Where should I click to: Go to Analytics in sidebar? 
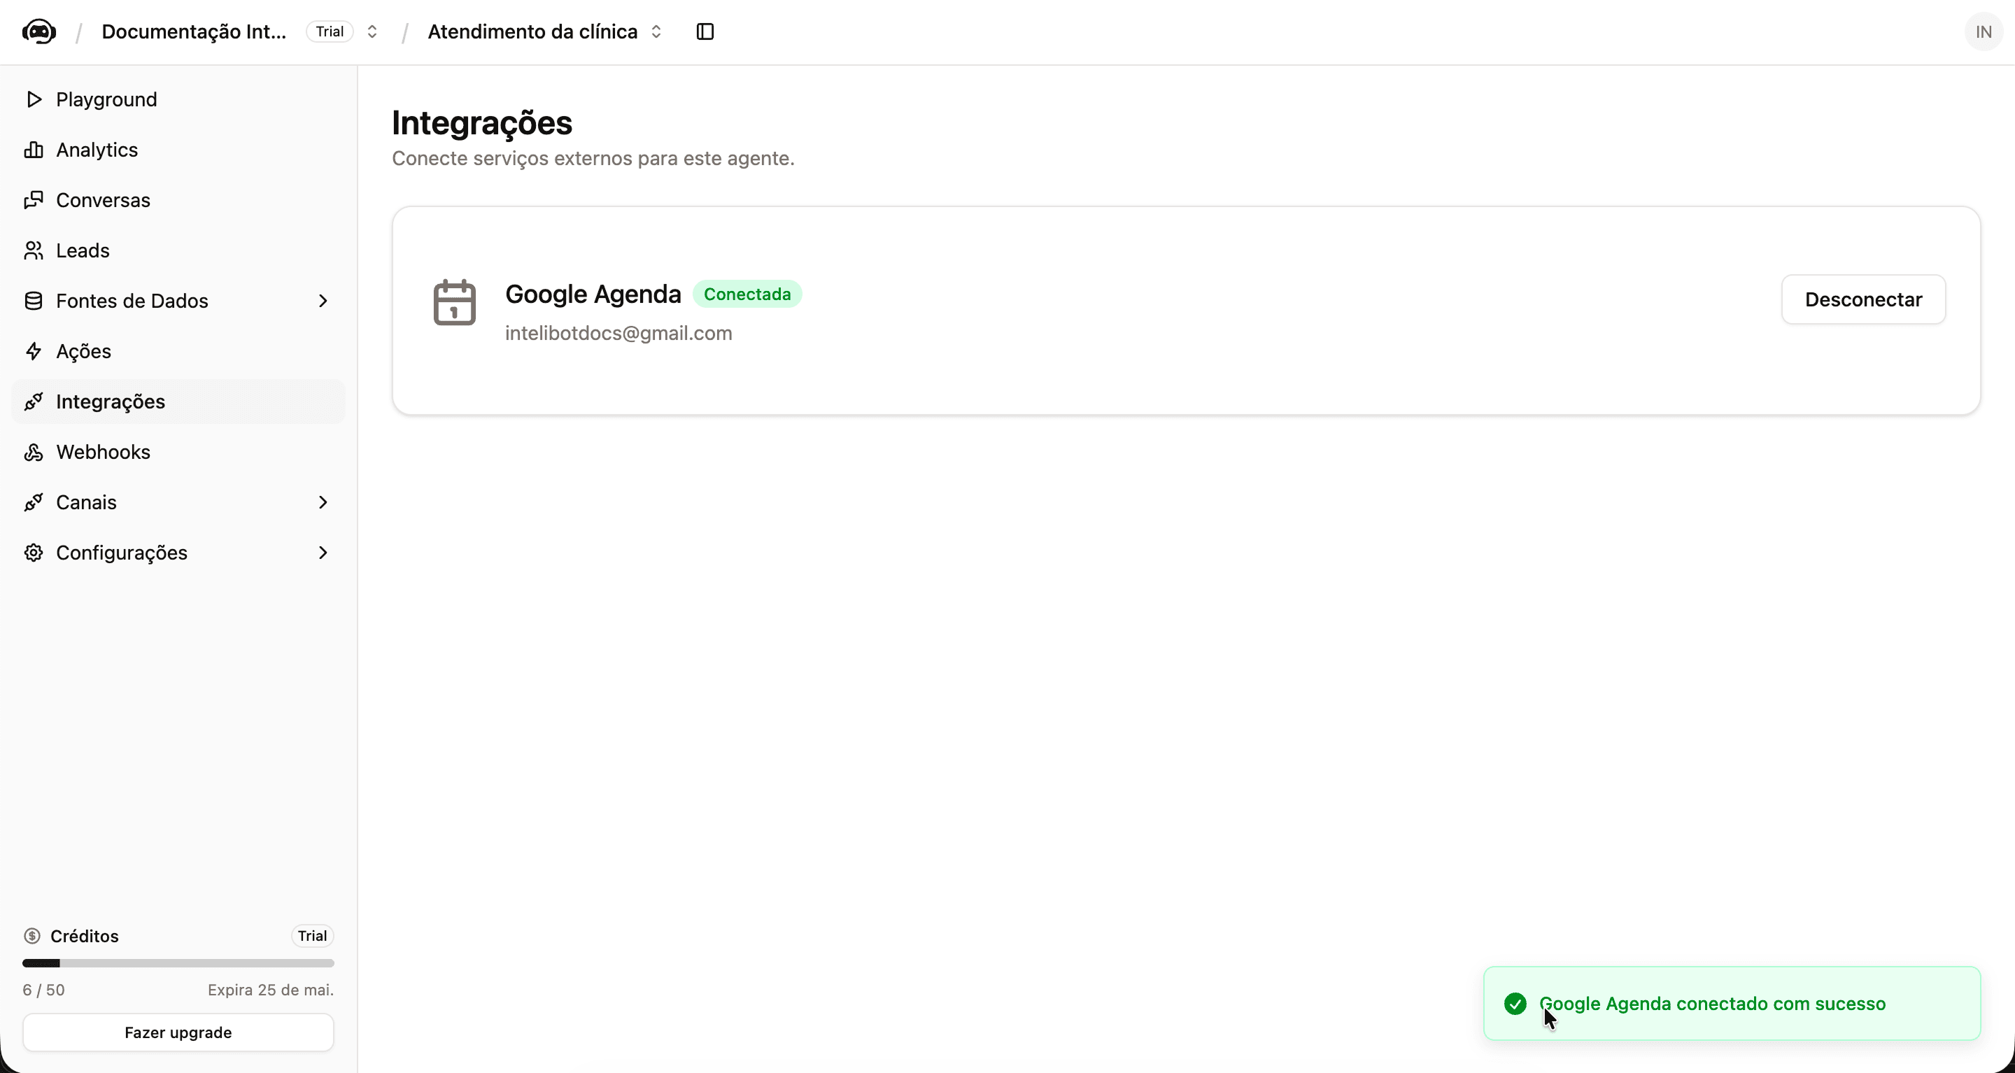pyautogui.click(x=178, y=150)
